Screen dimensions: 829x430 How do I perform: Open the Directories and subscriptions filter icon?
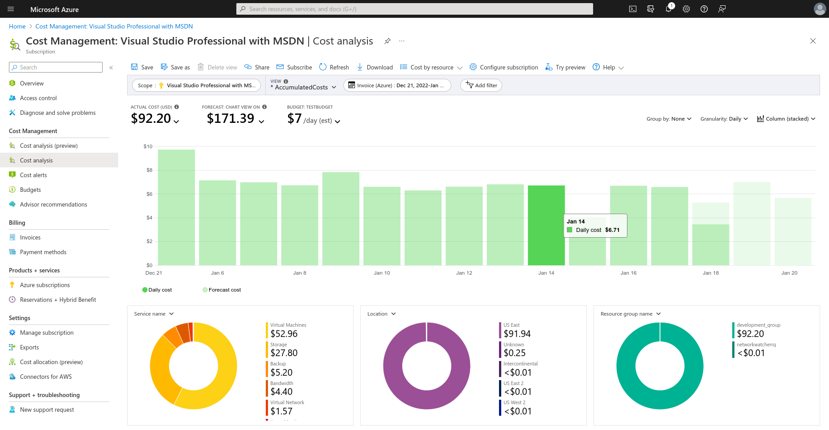[x=651, y=9]
